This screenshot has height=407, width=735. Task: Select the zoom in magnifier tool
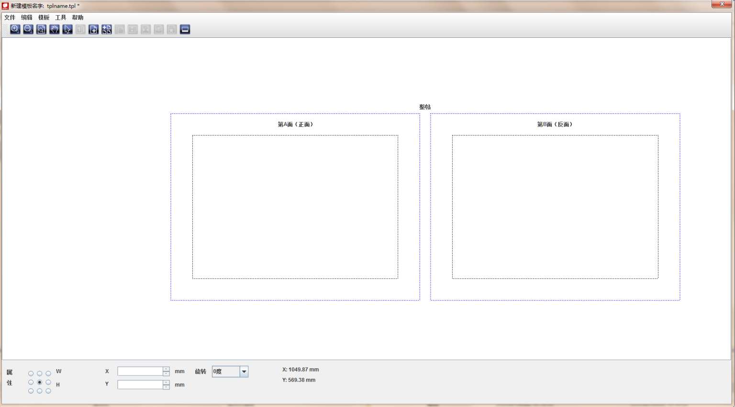point(15,29)
